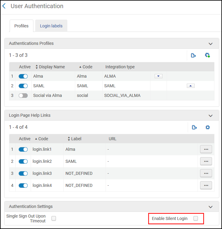
Task: Check Single Sign Out Upon Timeout
Action: (54, 218)
